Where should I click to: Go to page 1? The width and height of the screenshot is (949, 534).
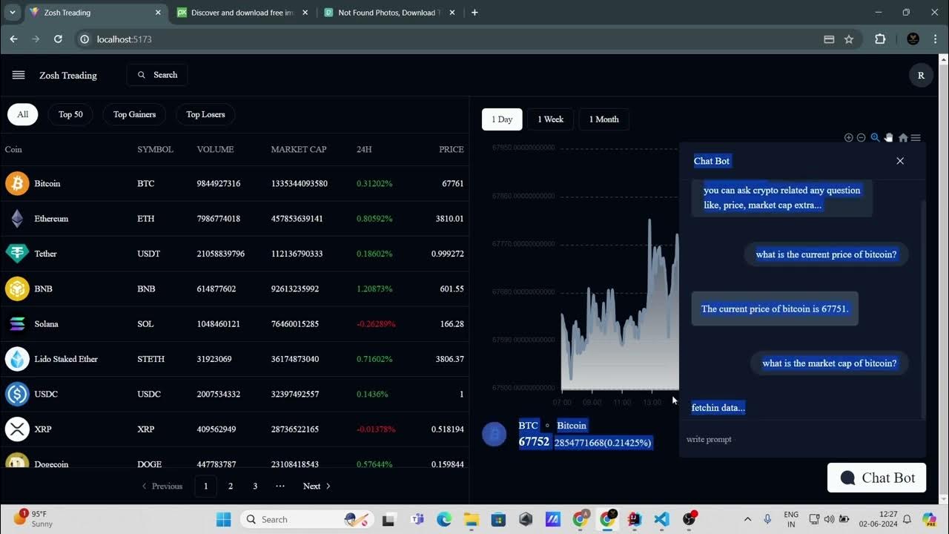[x=205, y=486]
